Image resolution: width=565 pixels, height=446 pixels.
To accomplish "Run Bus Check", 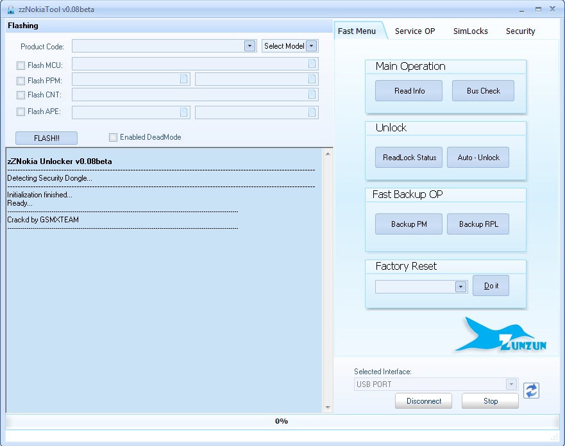I will pos(483,91).
